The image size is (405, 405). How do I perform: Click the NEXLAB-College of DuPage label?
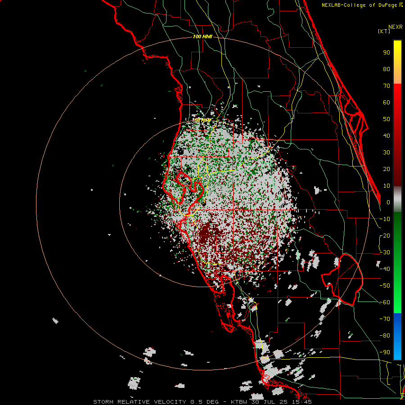(362, 5)
